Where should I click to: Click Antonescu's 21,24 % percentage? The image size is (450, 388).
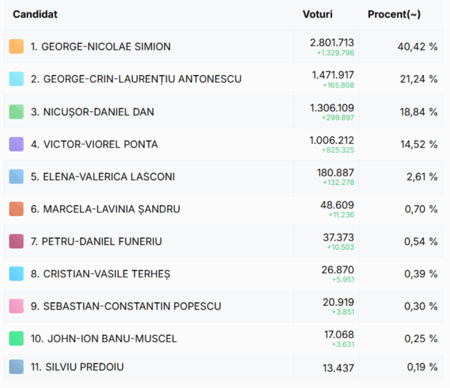tap(419, 79)
